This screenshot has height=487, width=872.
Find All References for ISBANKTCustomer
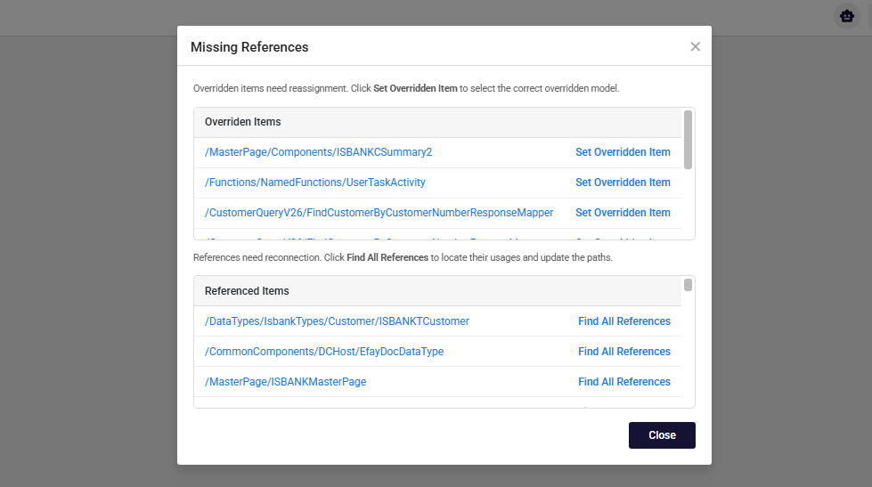click(623, 321)
